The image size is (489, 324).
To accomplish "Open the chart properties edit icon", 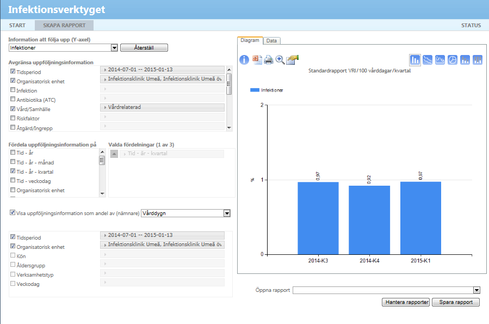I will point(292,59).
